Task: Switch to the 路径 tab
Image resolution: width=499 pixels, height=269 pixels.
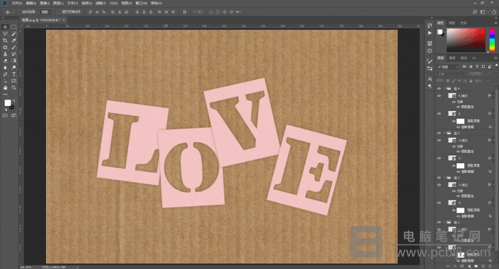Action: [464, 58]
